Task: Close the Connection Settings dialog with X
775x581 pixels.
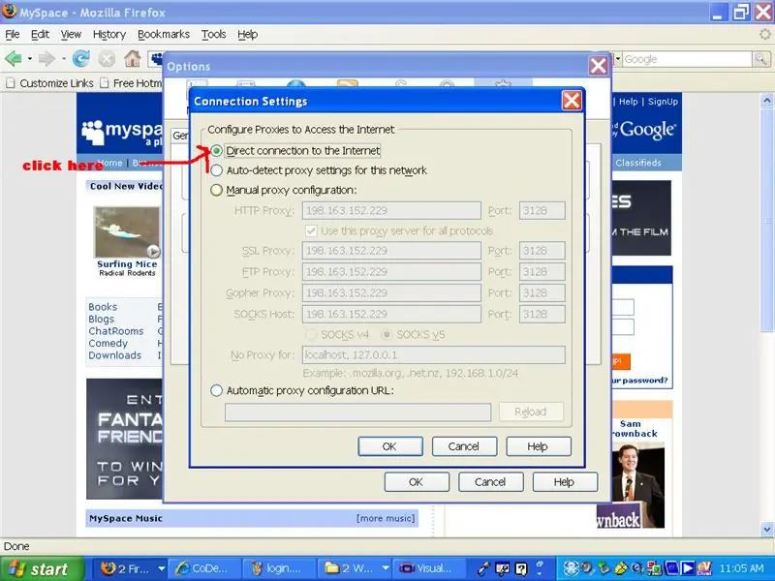Action: pos(572,101)
